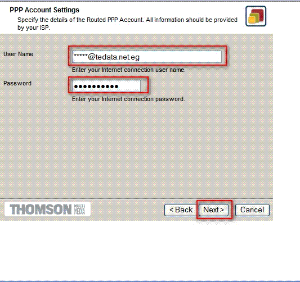Cancel the PPP setup wizard
This screenshot has height=282, width=300.
coord(252,210)
